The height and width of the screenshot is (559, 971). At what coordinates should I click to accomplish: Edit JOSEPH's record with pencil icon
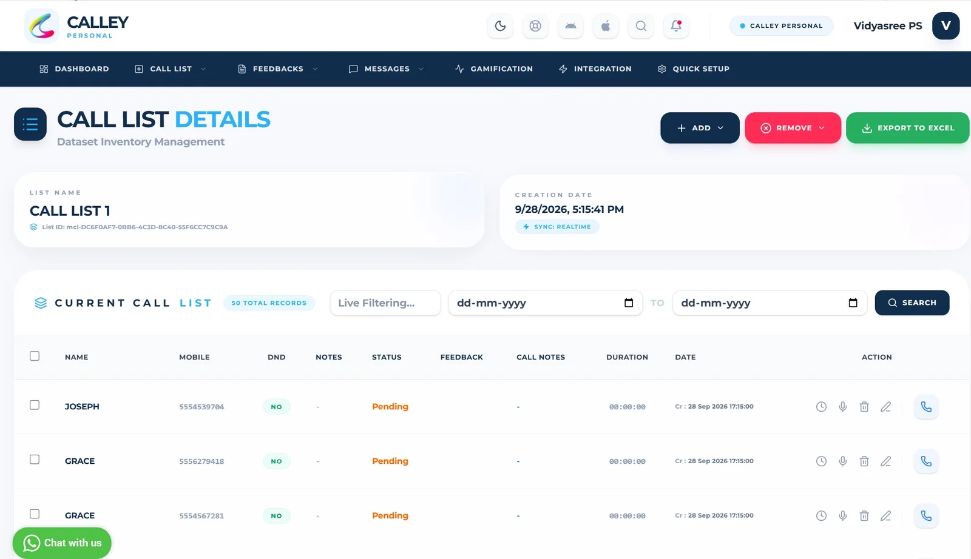click(886, 407)
